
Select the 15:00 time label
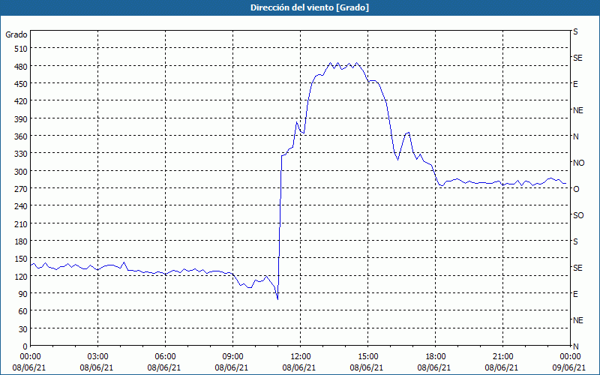[367, 357]
